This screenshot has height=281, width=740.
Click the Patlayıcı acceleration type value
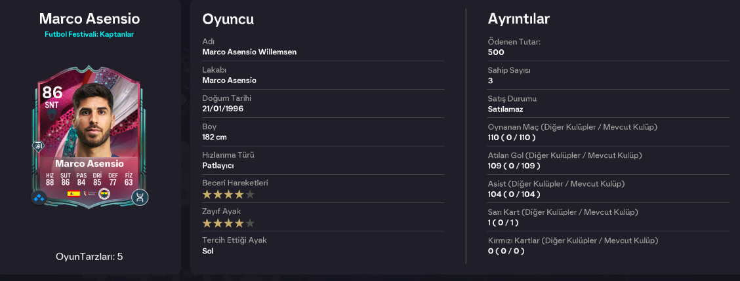pyautogui.click(x=218, y=166)
